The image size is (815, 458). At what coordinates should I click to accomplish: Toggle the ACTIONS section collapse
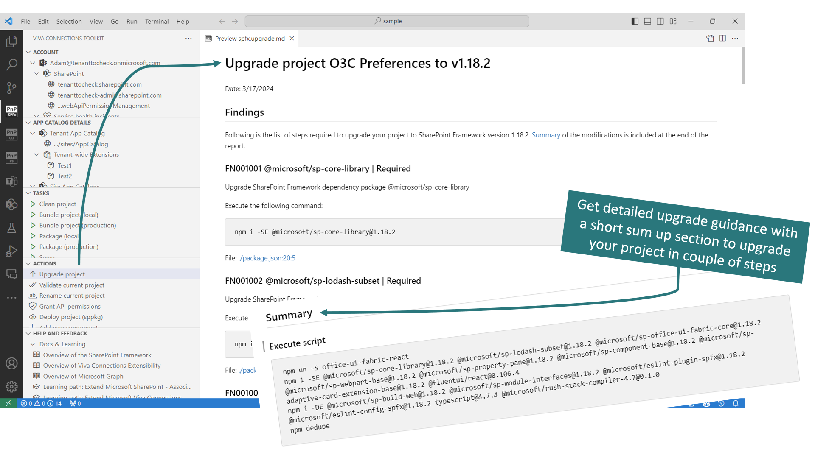pos(31,263)
